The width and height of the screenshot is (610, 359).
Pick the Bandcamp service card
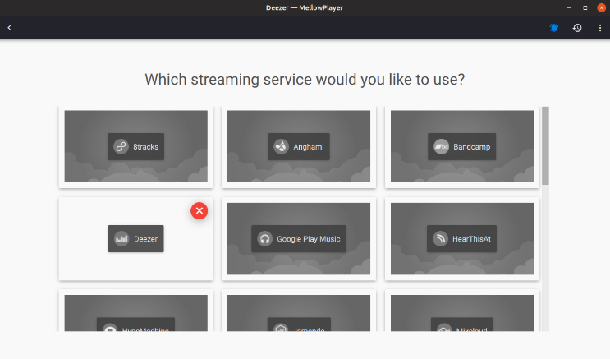coord(461,146)
